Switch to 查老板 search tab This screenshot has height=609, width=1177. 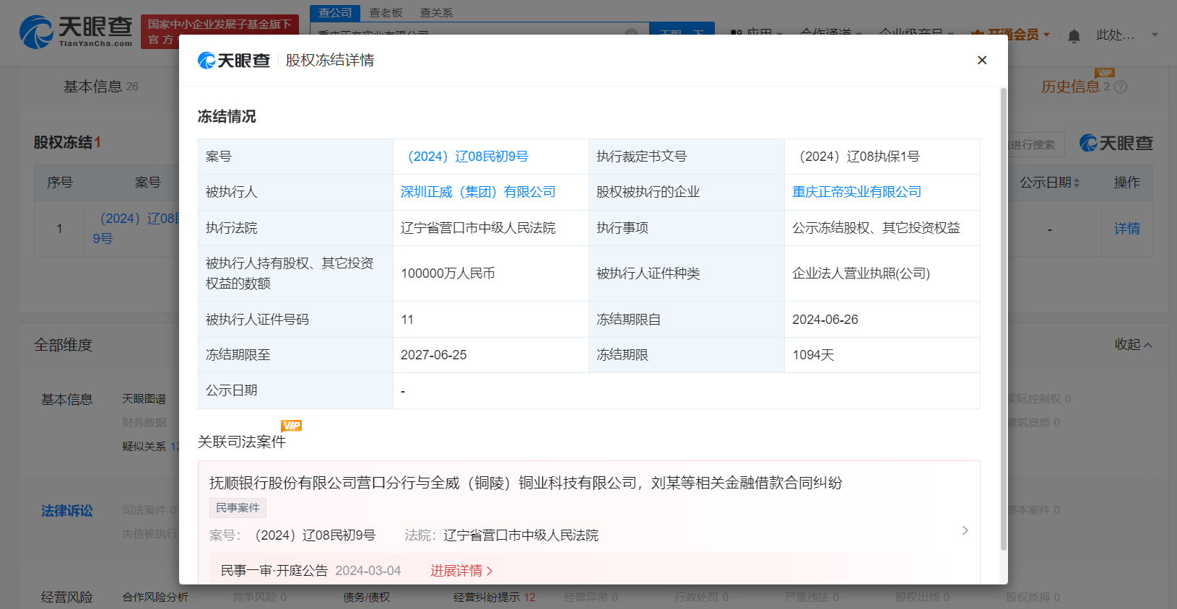(386, 13)
